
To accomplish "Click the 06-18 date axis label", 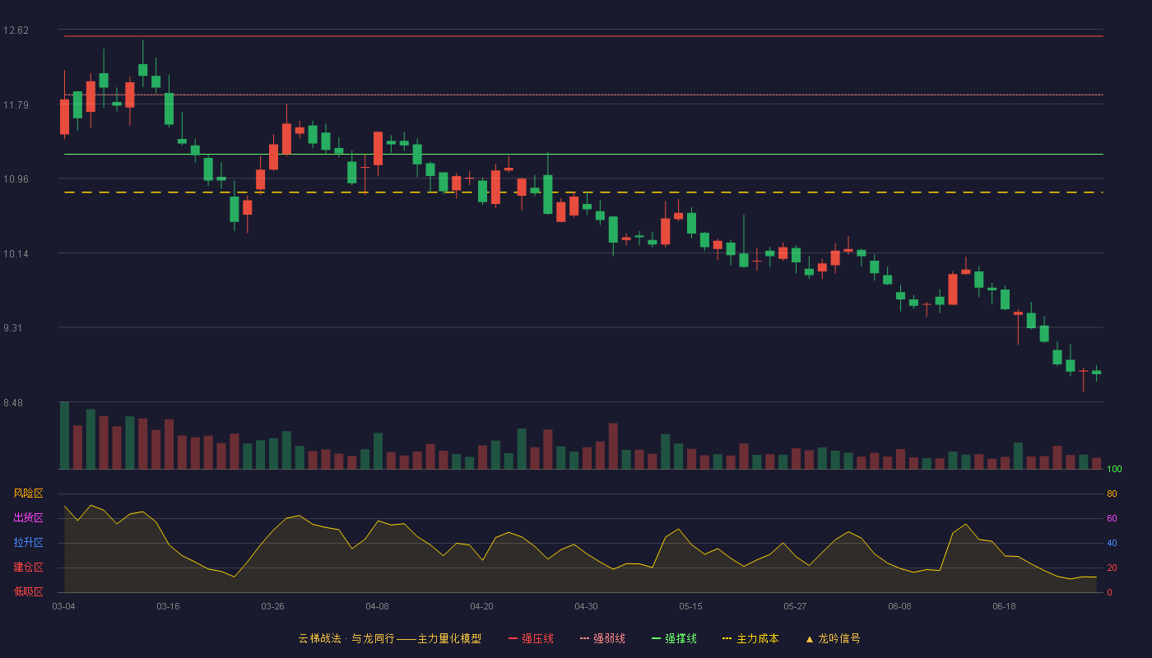I will point(1004,606).
